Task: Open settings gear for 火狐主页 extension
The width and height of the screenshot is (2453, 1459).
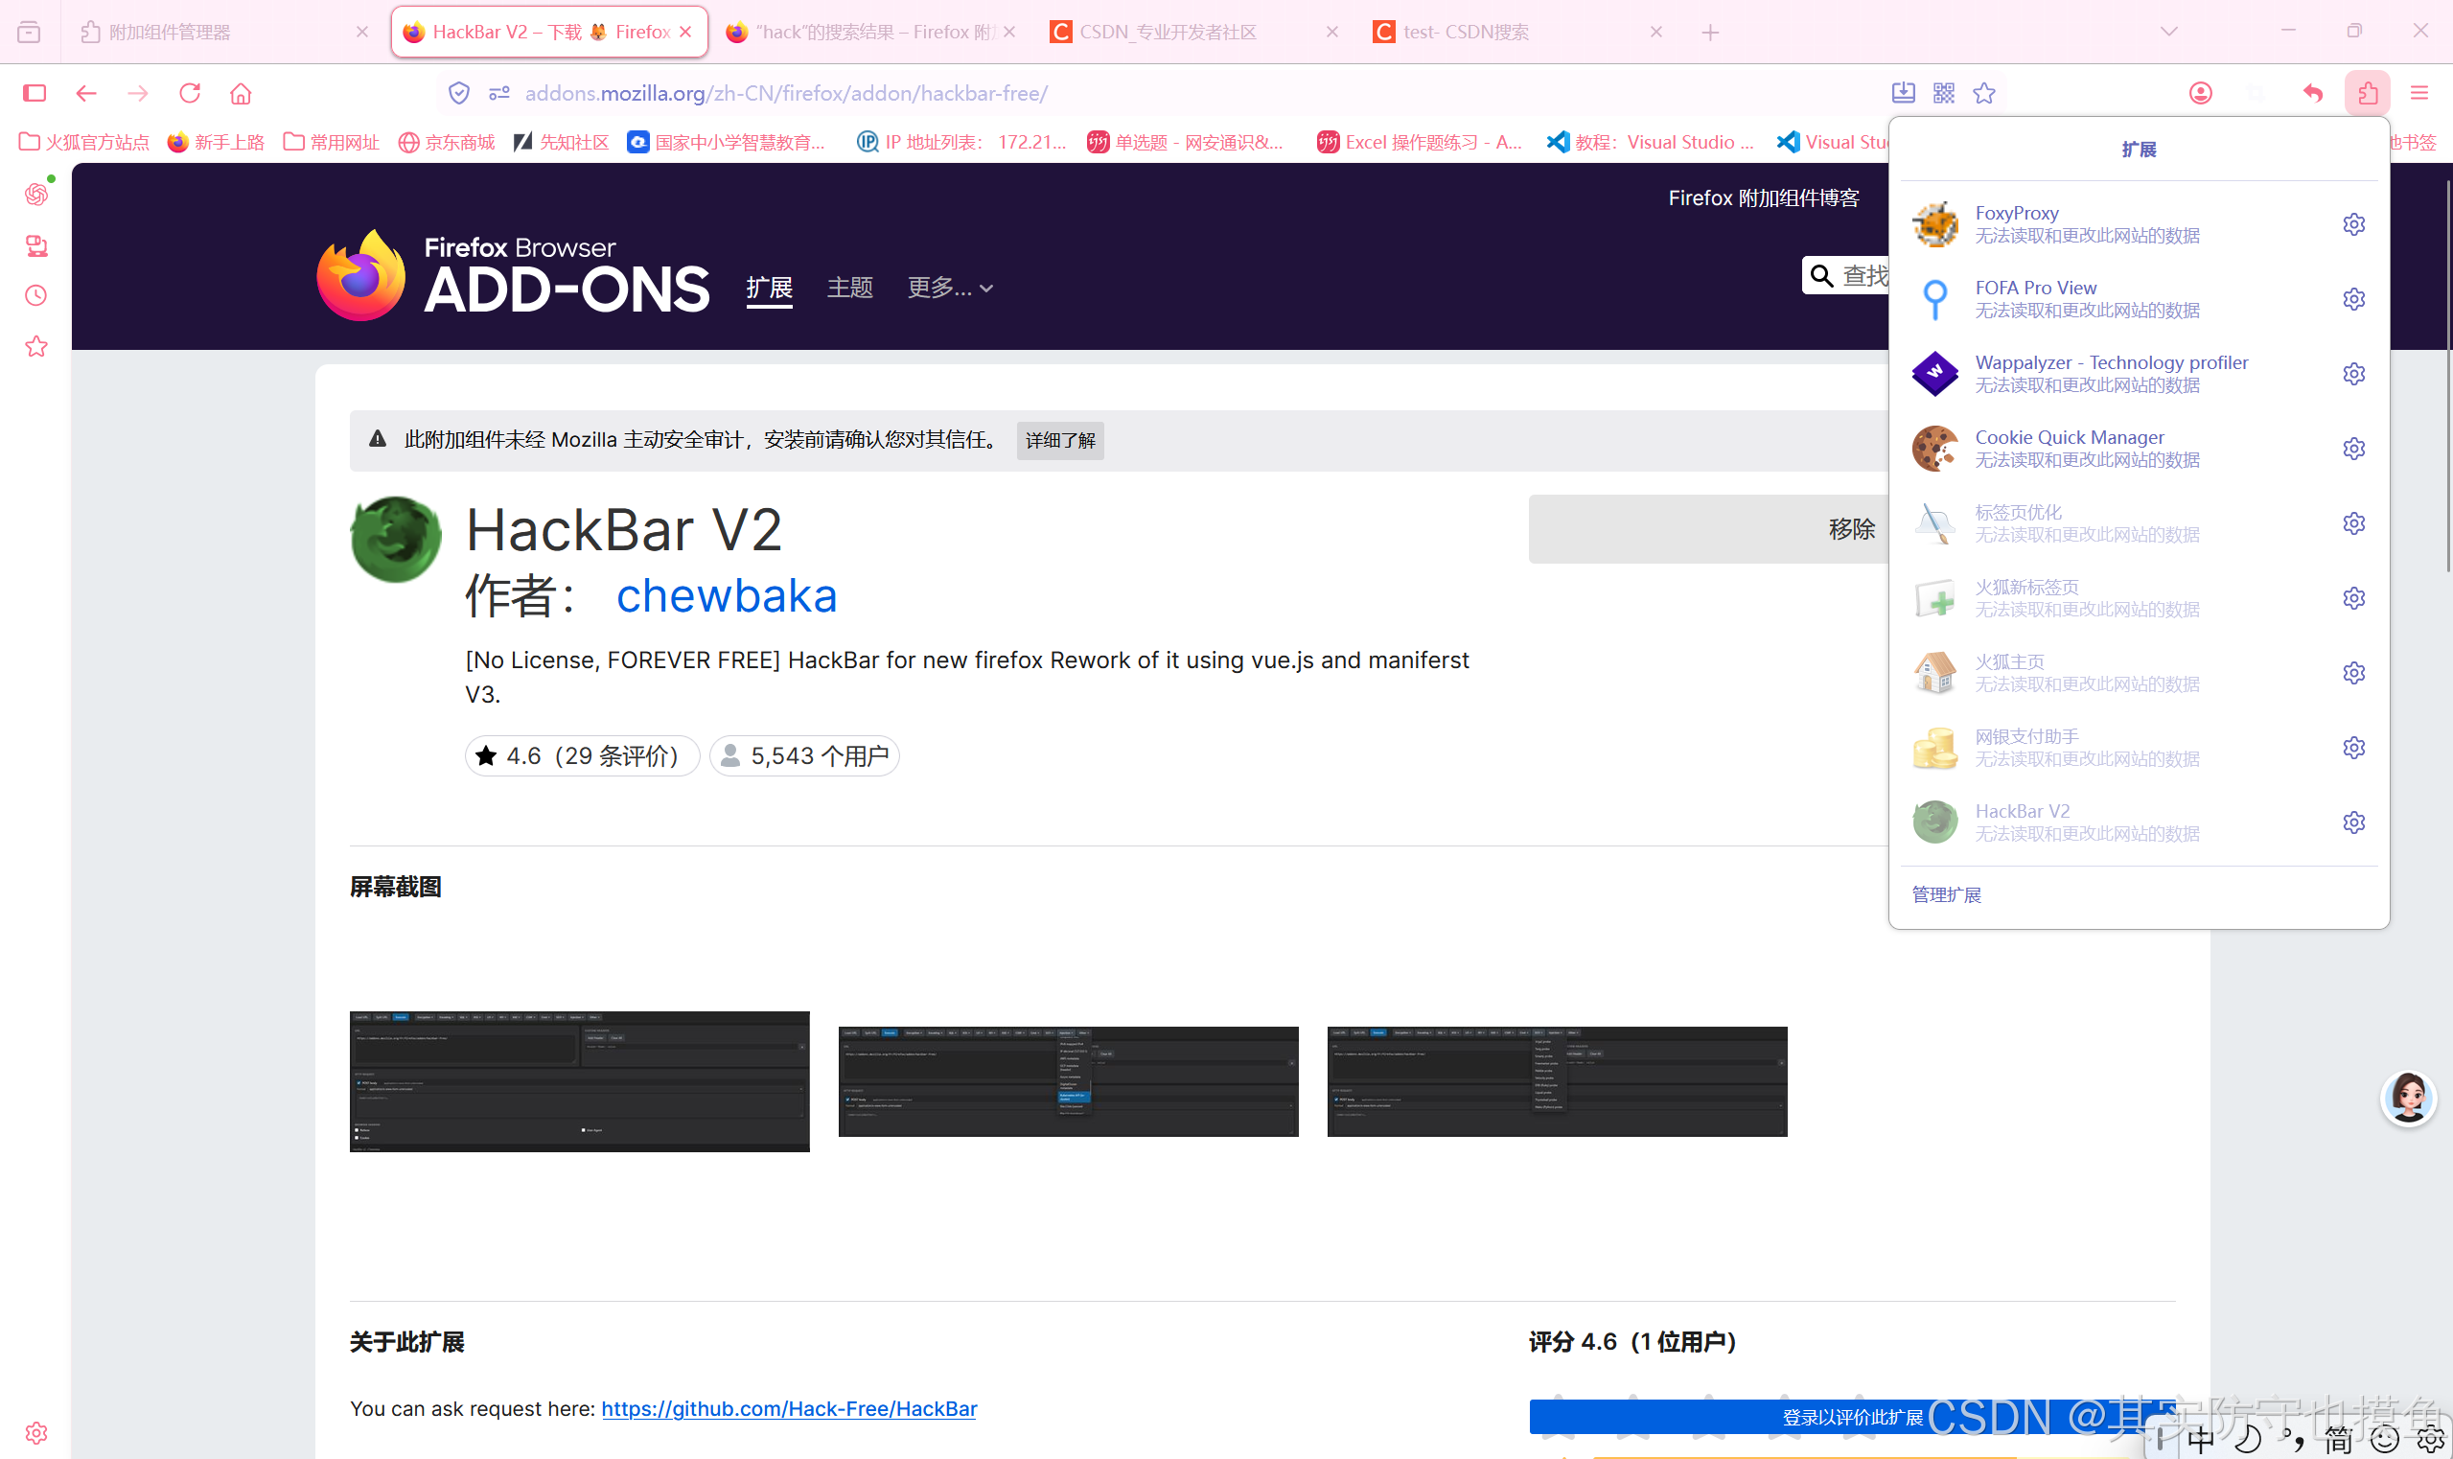Action: pos(2353,673)
